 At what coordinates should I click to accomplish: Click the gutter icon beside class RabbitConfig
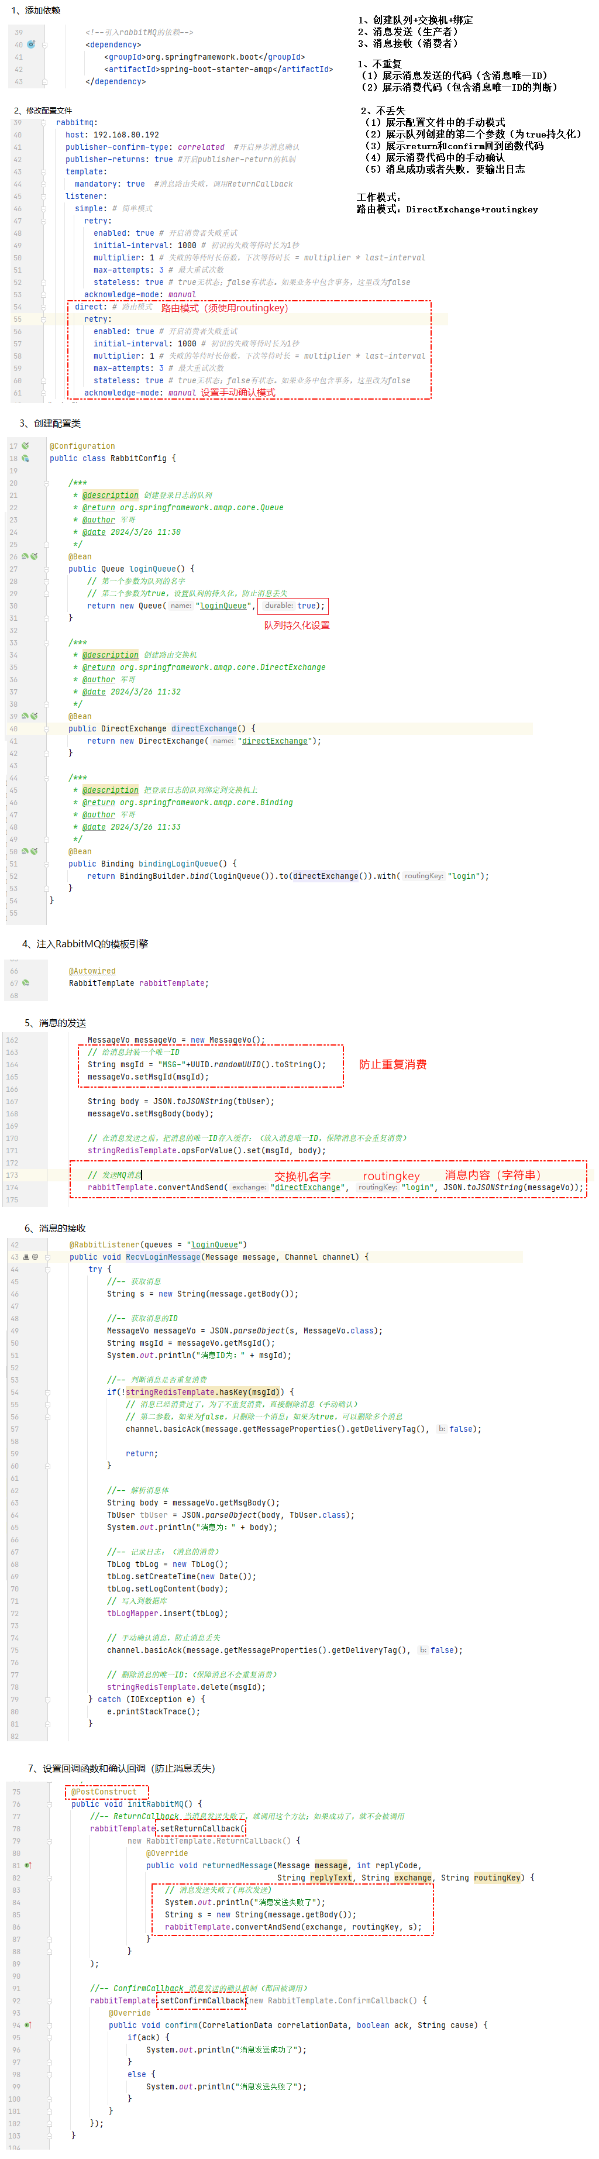pyautogui.click(x=25, y=459)
